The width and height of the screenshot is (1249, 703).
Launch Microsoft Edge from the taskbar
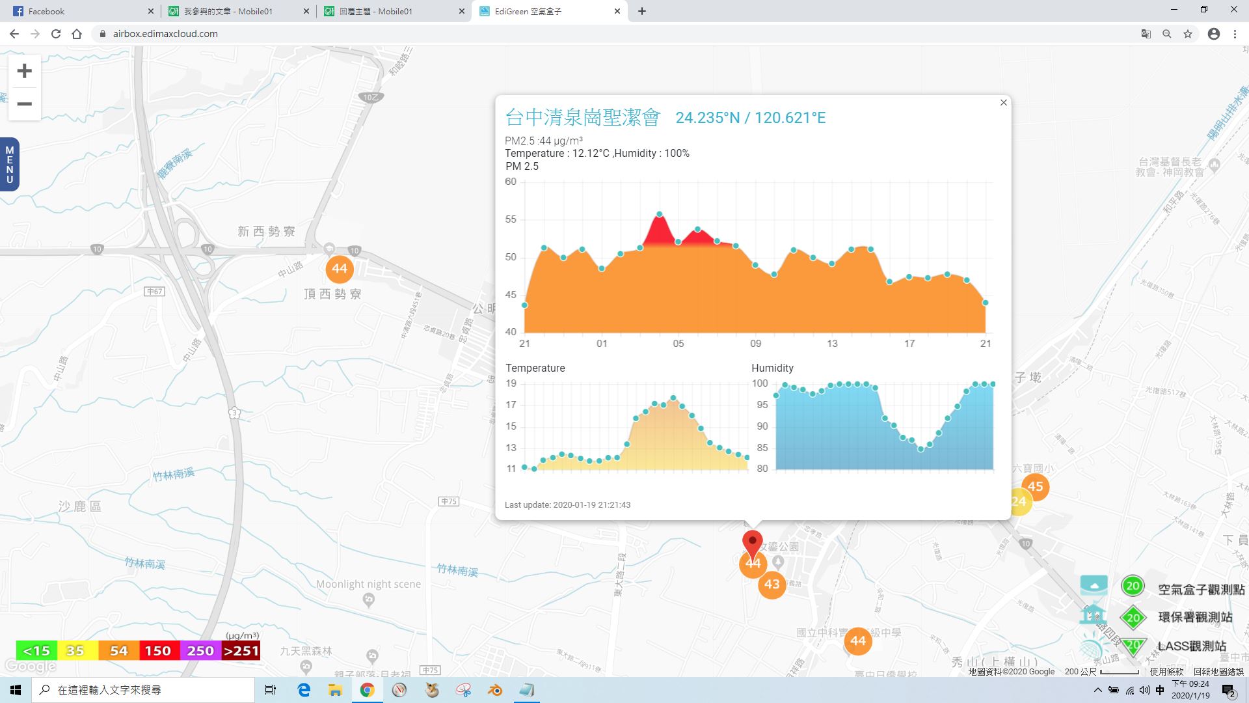pos(304,690)
